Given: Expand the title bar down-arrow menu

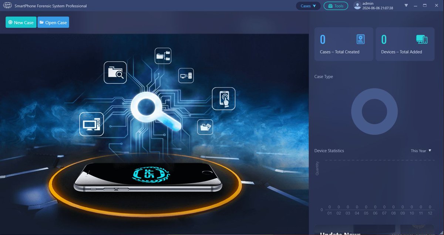Looking at the screenshot, I should (406, 6).
